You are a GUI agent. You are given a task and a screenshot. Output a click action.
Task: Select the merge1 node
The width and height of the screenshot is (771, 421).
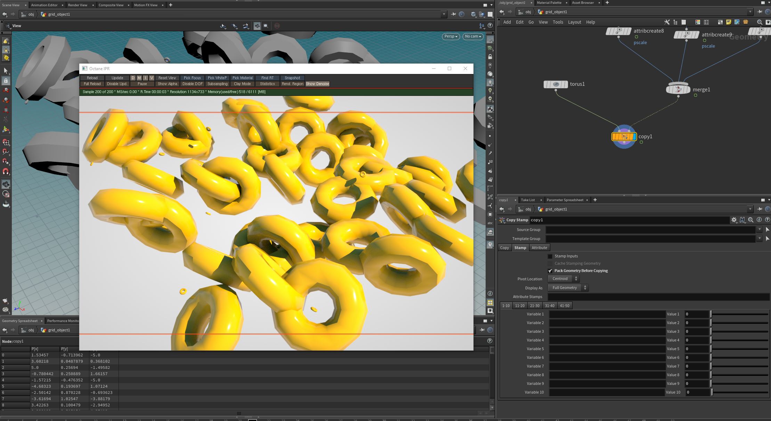pos(678,89)
